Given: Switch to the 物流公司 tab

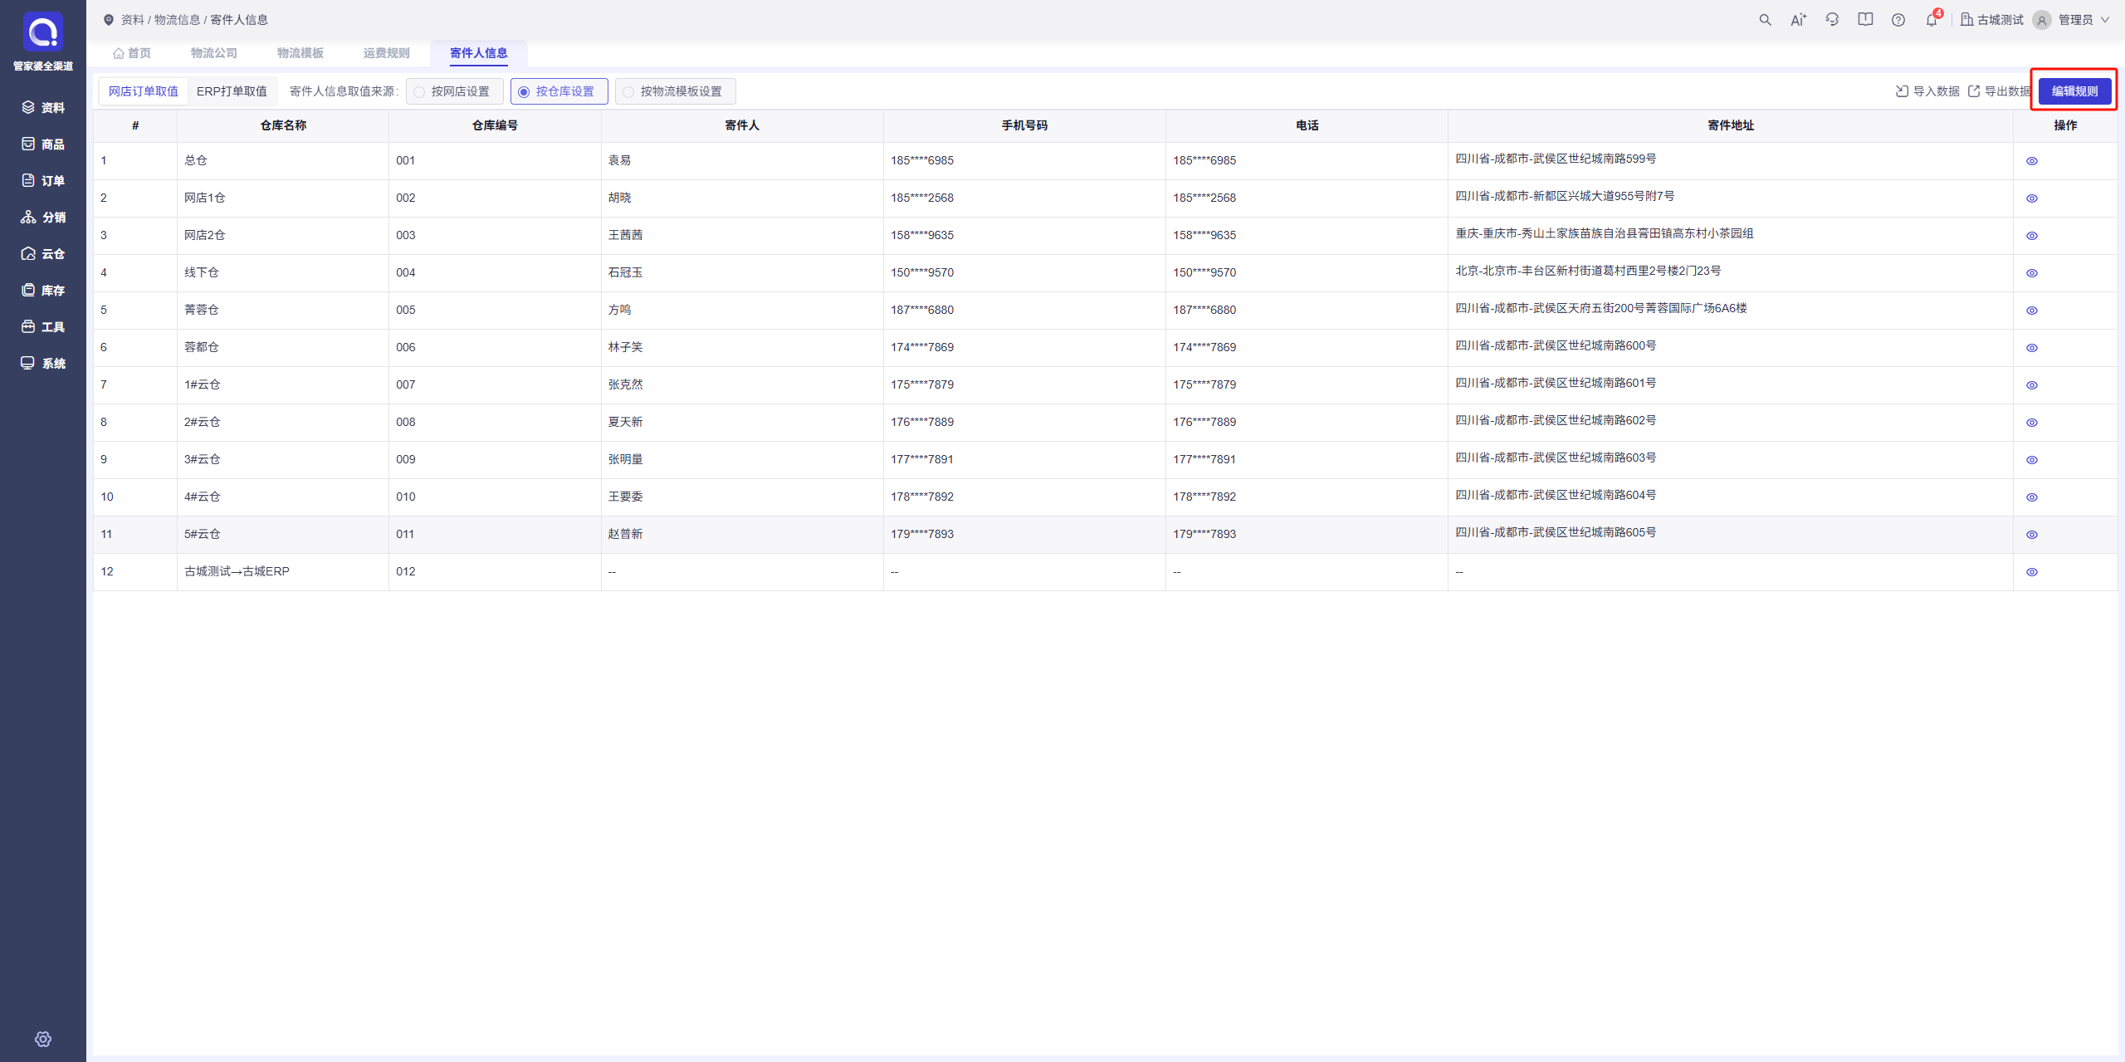Looking at the screenshot, I should [214, 53].
